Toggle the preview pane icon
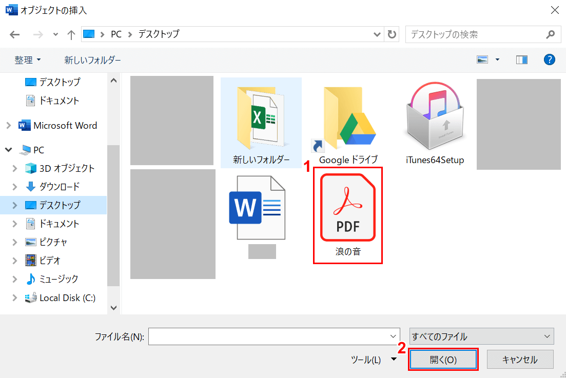566x378 pixels. click(x=522, y=60)
